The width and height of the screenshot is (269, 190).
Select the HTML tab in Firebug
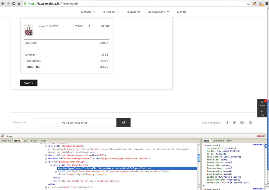tap(17, 141)
